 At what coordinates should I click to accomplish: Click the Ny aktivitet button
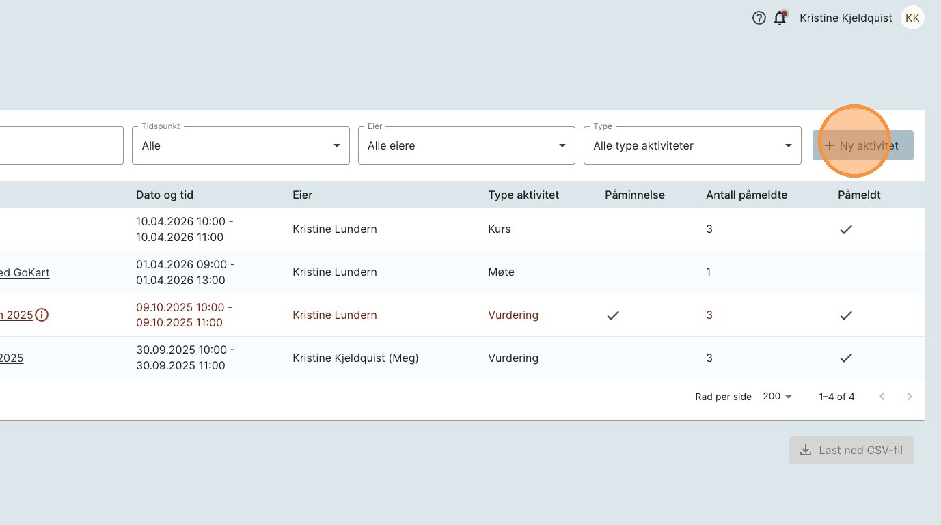pos(862,145)
